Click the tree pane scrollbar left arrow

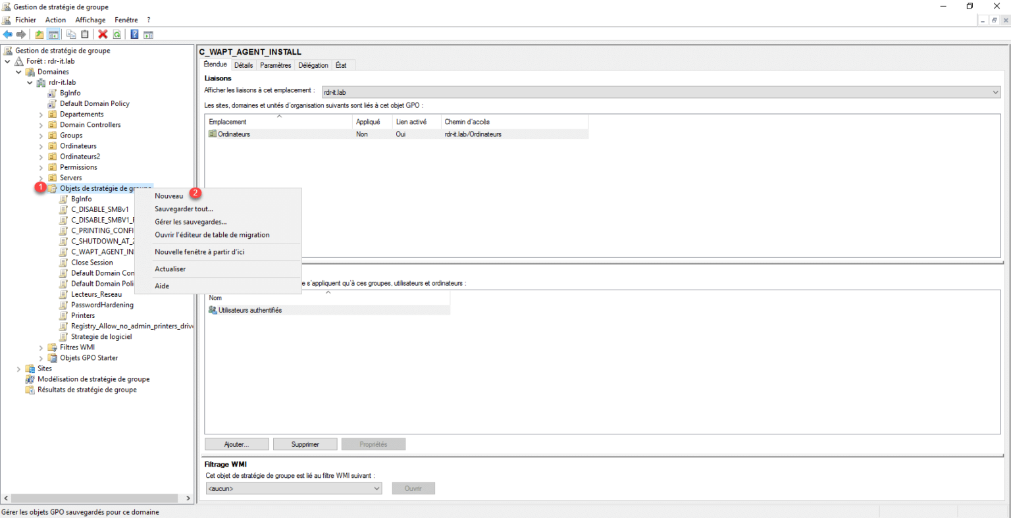pos(5,498)
